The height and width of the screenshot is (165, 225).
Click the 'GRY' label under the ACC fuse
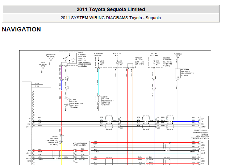coord(116,75)
